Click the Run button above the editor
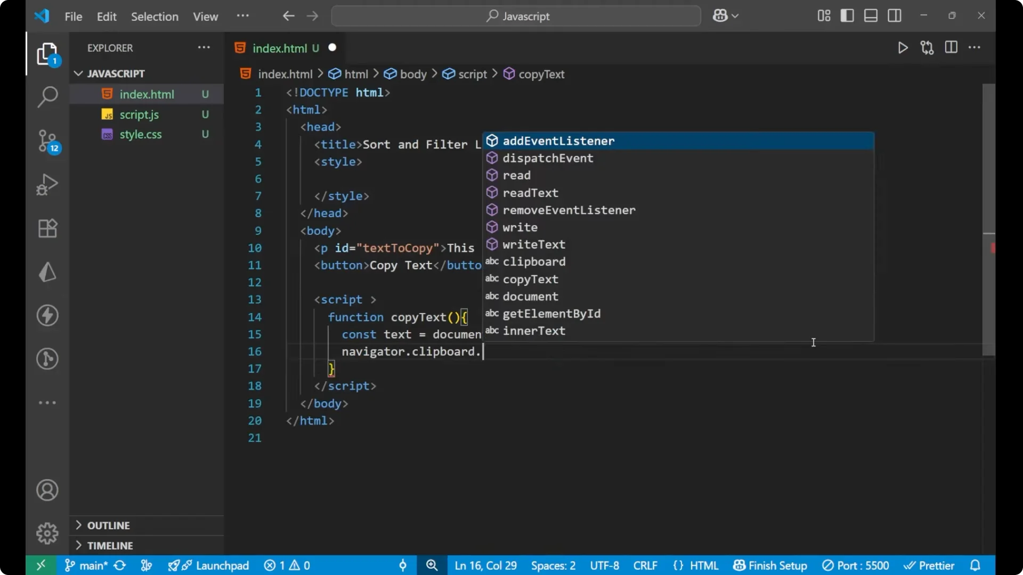 [903, 47]
